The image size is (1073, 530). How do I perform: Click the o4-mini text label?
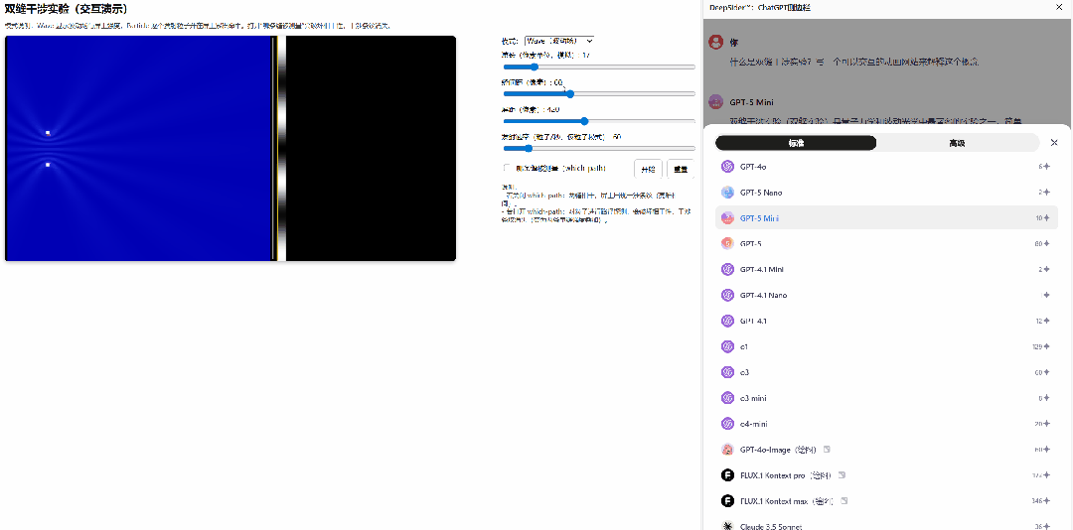click(753, 424)
